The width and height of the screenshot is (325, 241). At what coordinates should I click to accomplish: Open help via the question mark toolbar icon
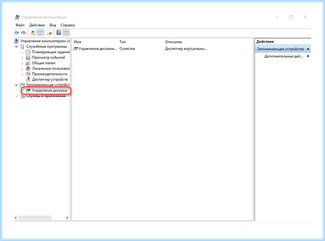click(x=58, y=33)
